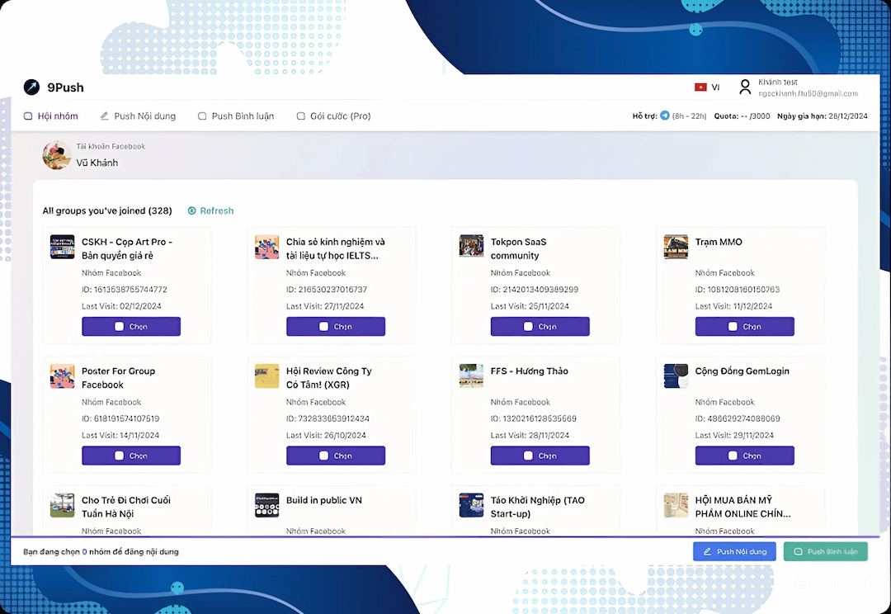This screenshot has width=891, height=614.
Task: Click the Trạm MMO group thumbnail
Action: click(676, 247)
